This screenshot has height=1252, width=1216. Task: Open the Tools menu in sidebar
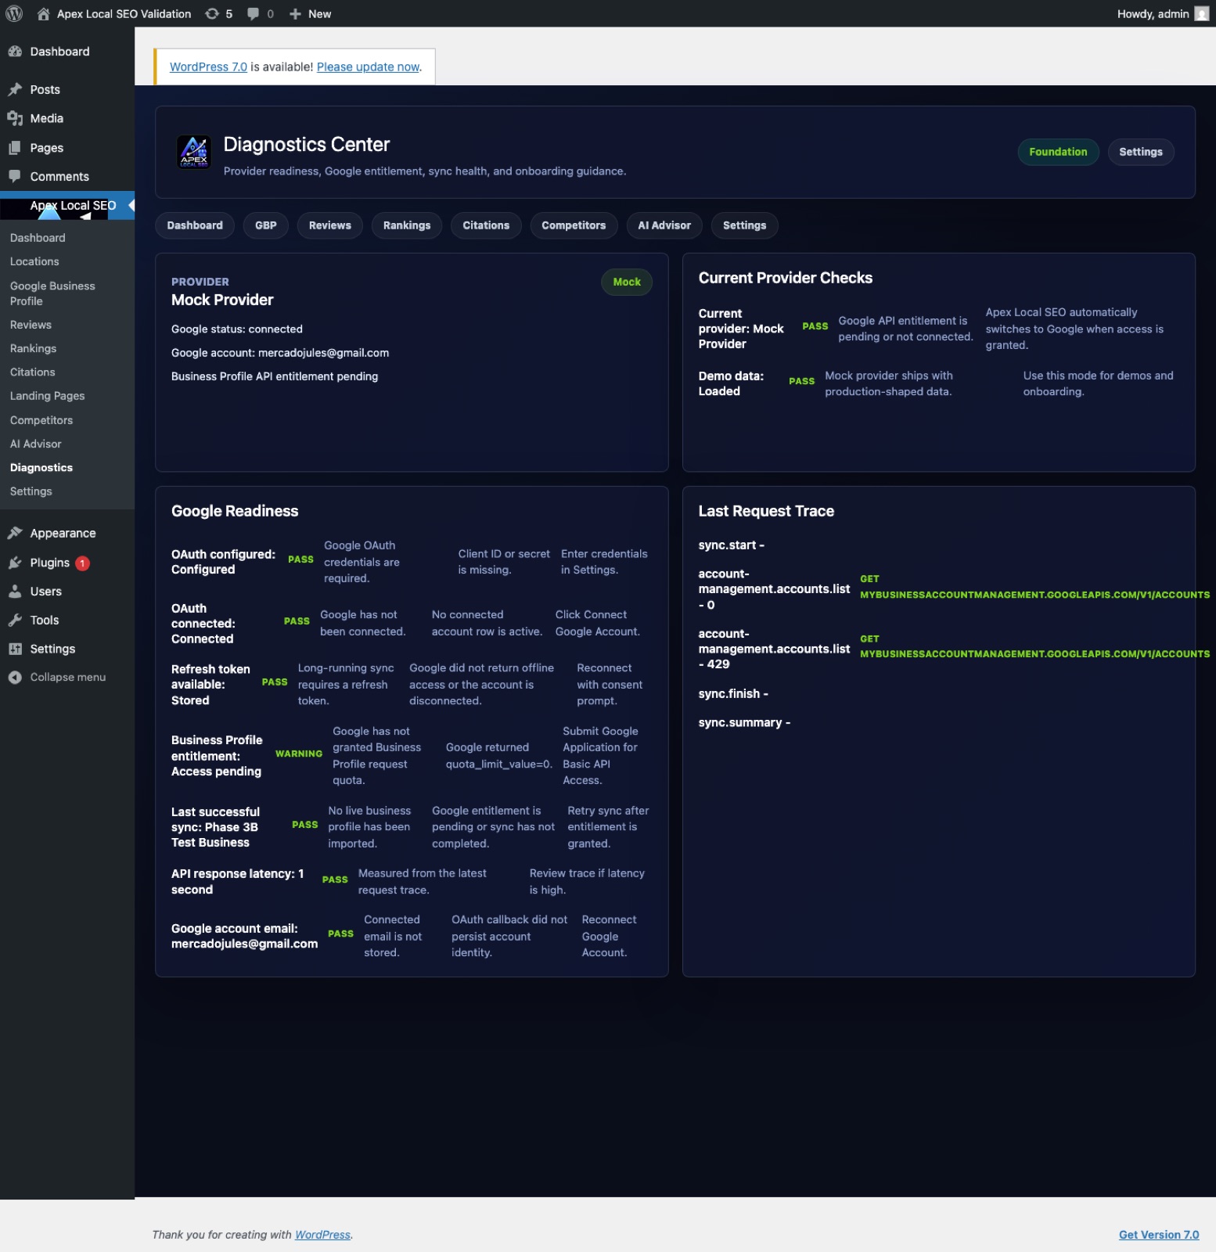[x=45, y=620]
